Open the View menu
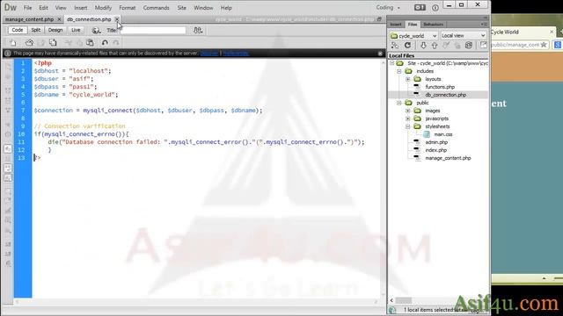Viewport: 563px width, 316px height. [61, 8]
